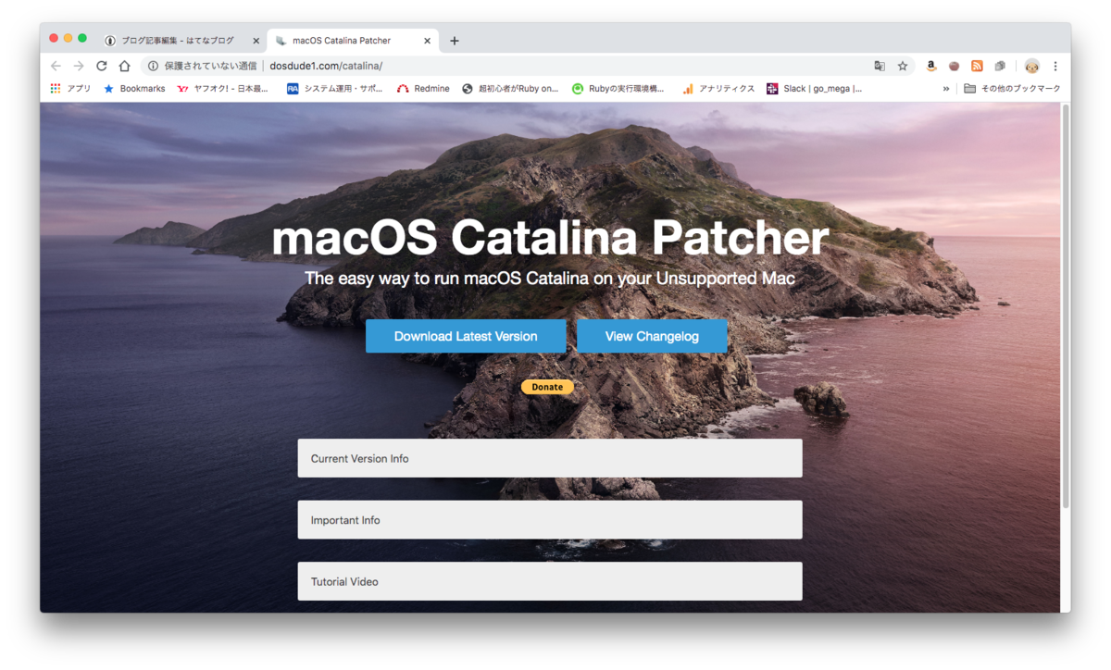Show more bookmarks with double chevron
The height and width of the screenshot is (670, 1111).
[946, 89]
